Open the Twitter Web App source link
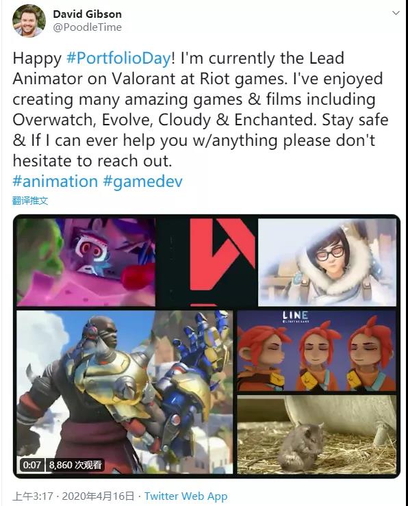Screen dimensions: 408x506 pos(186,496)
